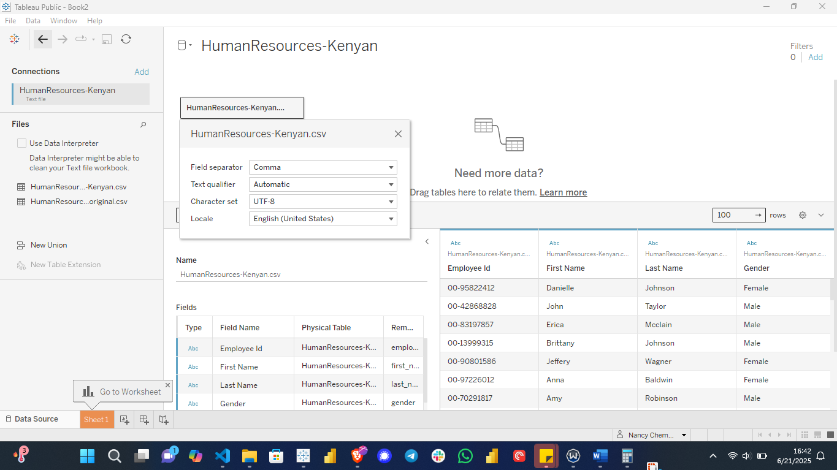Open File Explorer from taskbar
This screenshot has width=837, height=470.
click(249, 456)
